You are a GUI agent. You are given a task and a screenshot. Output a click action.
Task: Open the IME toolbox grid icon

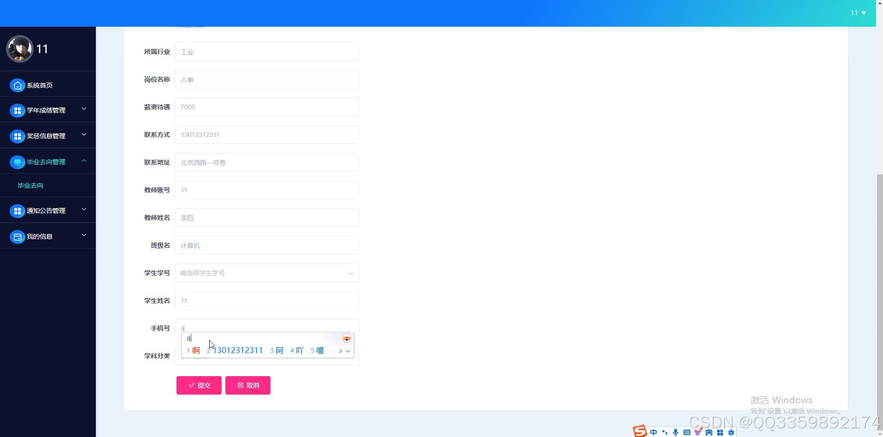click(x=720, y=432)
